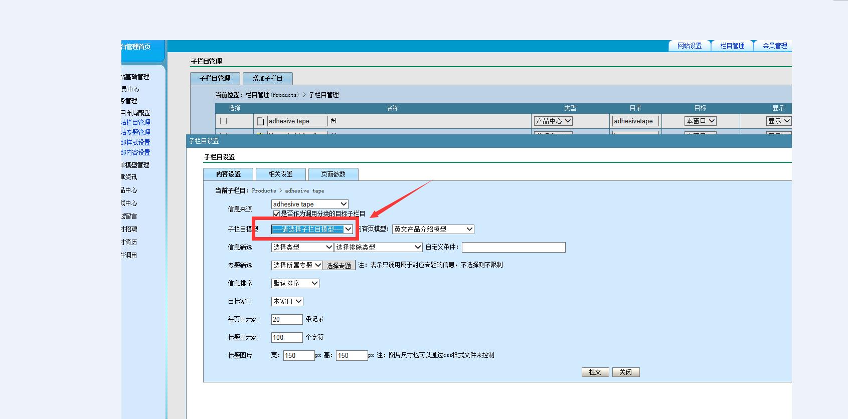848x419 pixels.
Task: Open 会员管理 in the top navigation
Action: (x=775, y=46)
